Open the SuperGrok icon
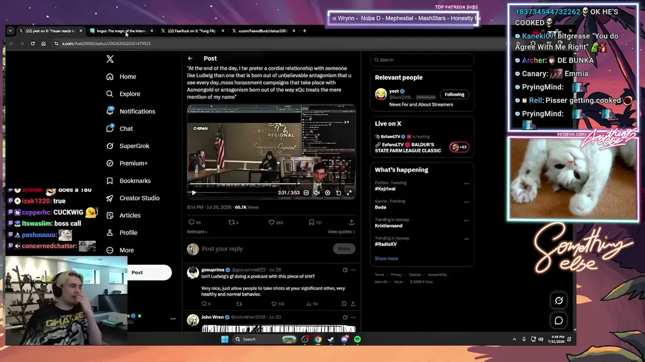 click(110, 146)
